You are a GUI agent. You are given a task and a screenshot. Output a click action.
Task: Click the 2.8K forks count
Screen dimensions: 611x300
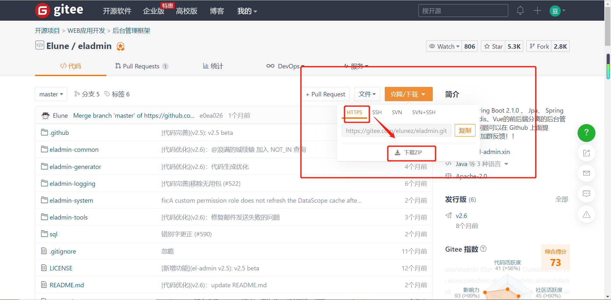click(x=560, y=46)
